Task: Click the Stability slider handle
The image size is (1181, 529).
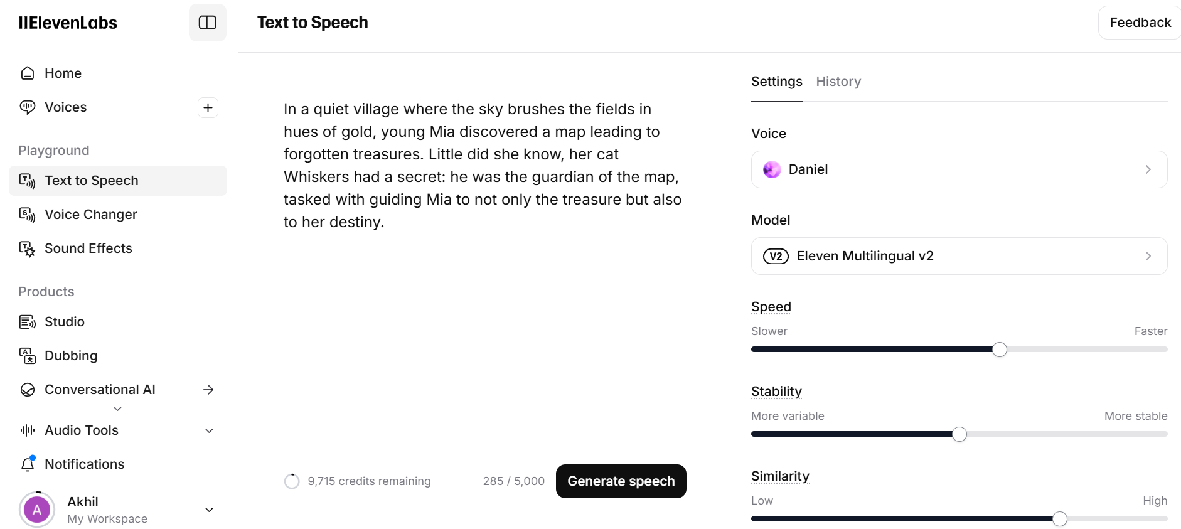Action: click(x=959, y=434)
